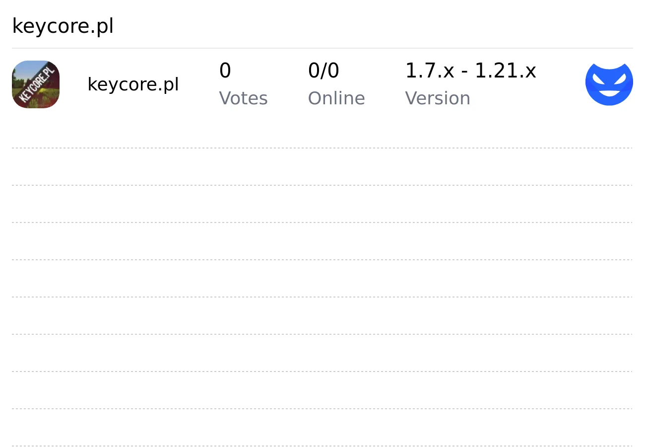The width and height of the screenshot is (645, 447).
Task: Click the Version label
Action: [438, 98]
